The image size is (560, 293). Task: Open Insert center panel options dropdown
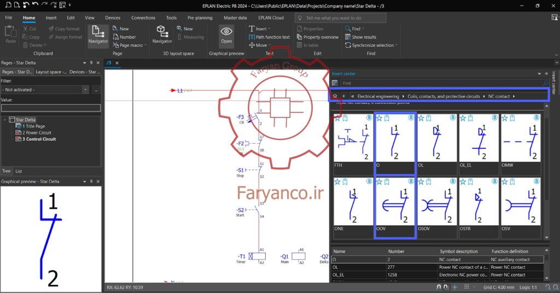click(x=539, y=73)
